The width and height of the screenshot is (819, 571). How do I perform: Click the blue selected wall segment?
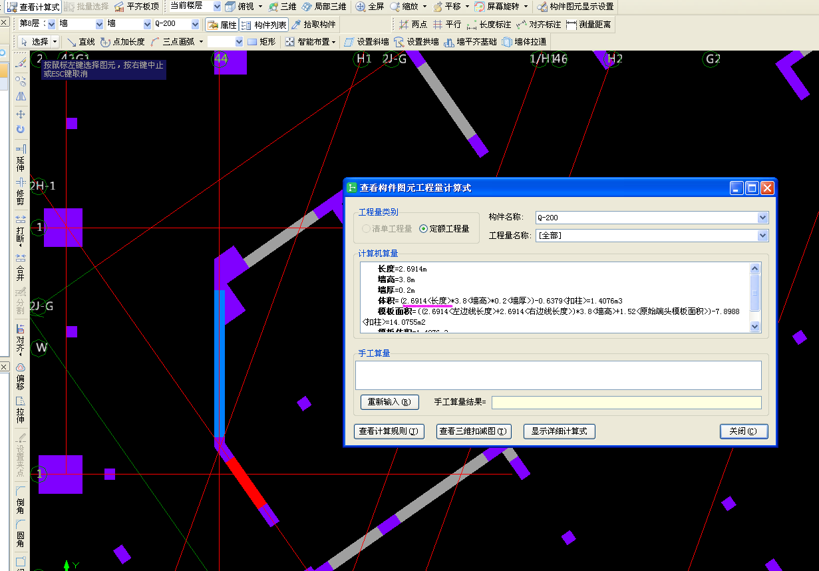tap(220, 363)
